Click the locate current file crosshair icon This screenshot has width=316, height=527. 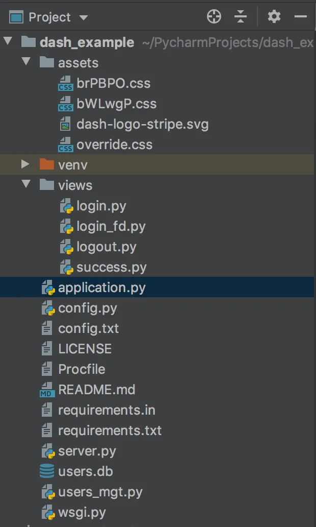pos(214,17)
